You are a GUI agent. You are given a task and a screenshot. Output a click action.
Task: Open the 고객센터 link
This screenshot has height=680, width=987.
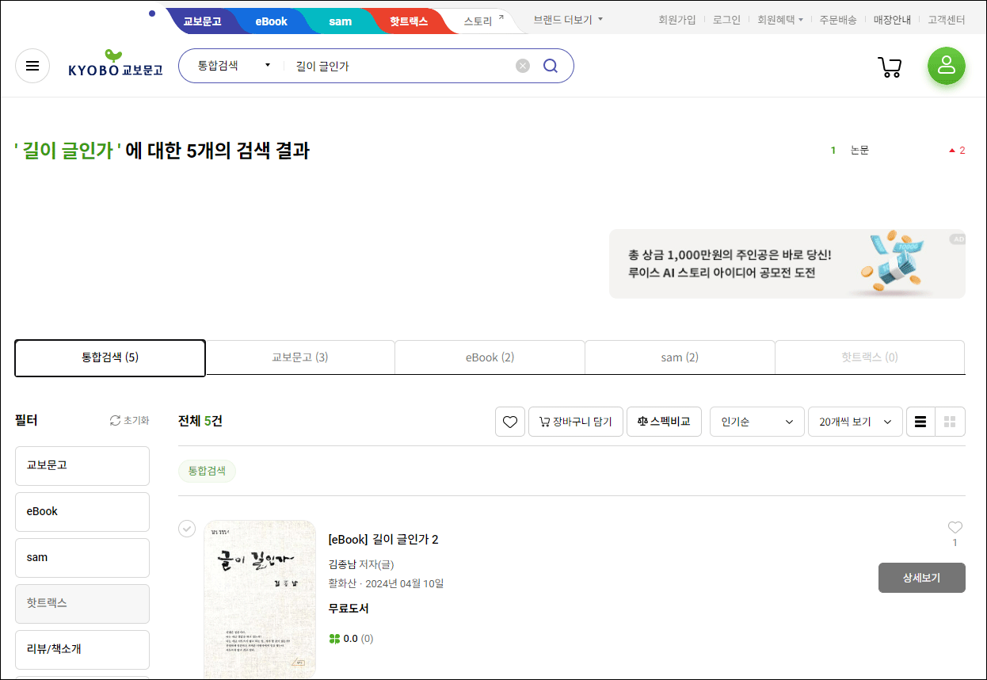click(x=947, y=20)
